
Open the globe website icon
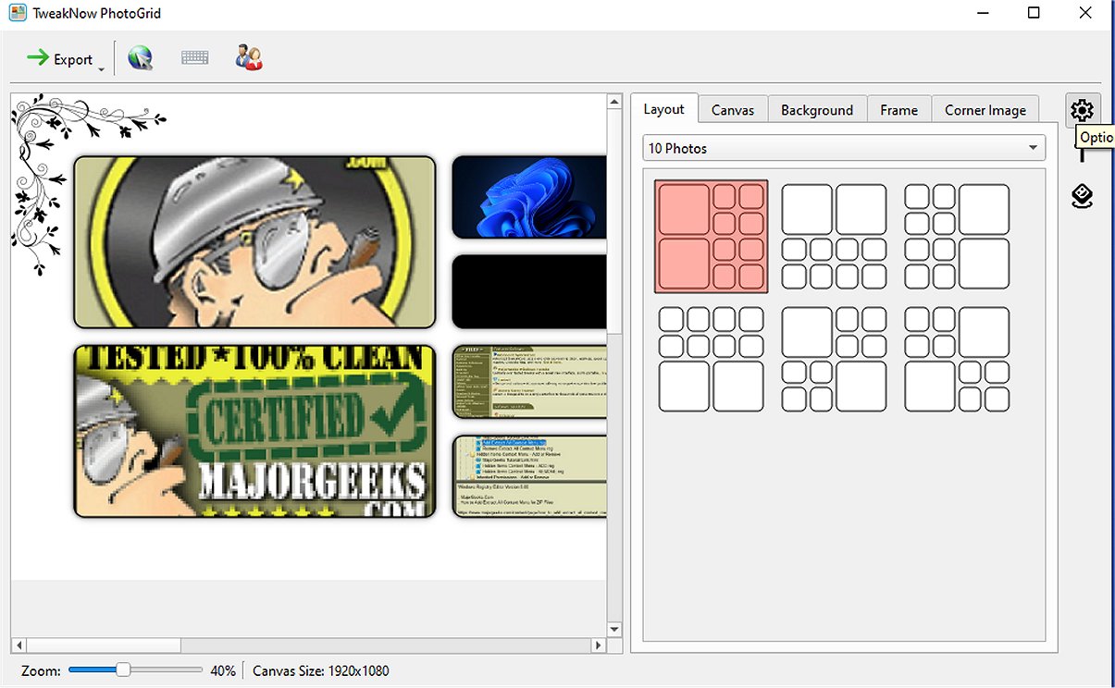tap(140, 58)
